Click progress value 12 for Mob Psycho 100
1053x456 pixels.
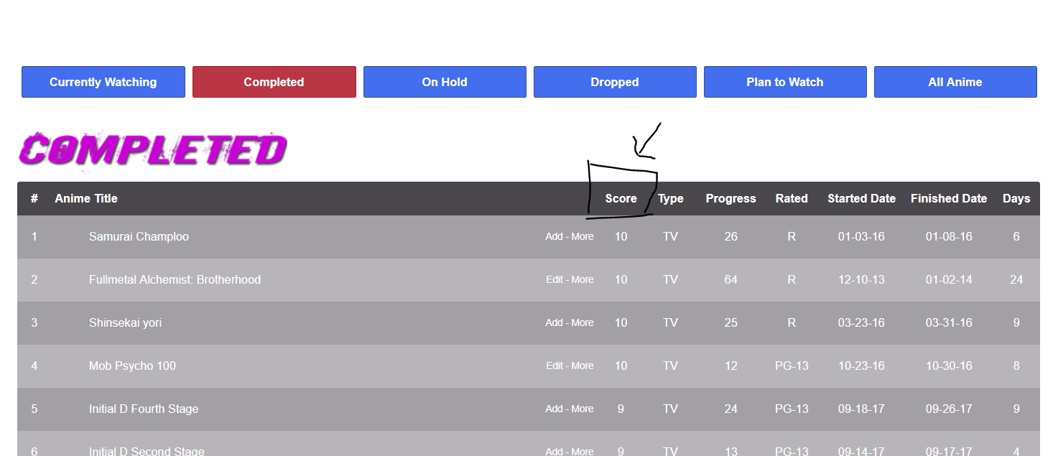(730, 366)
